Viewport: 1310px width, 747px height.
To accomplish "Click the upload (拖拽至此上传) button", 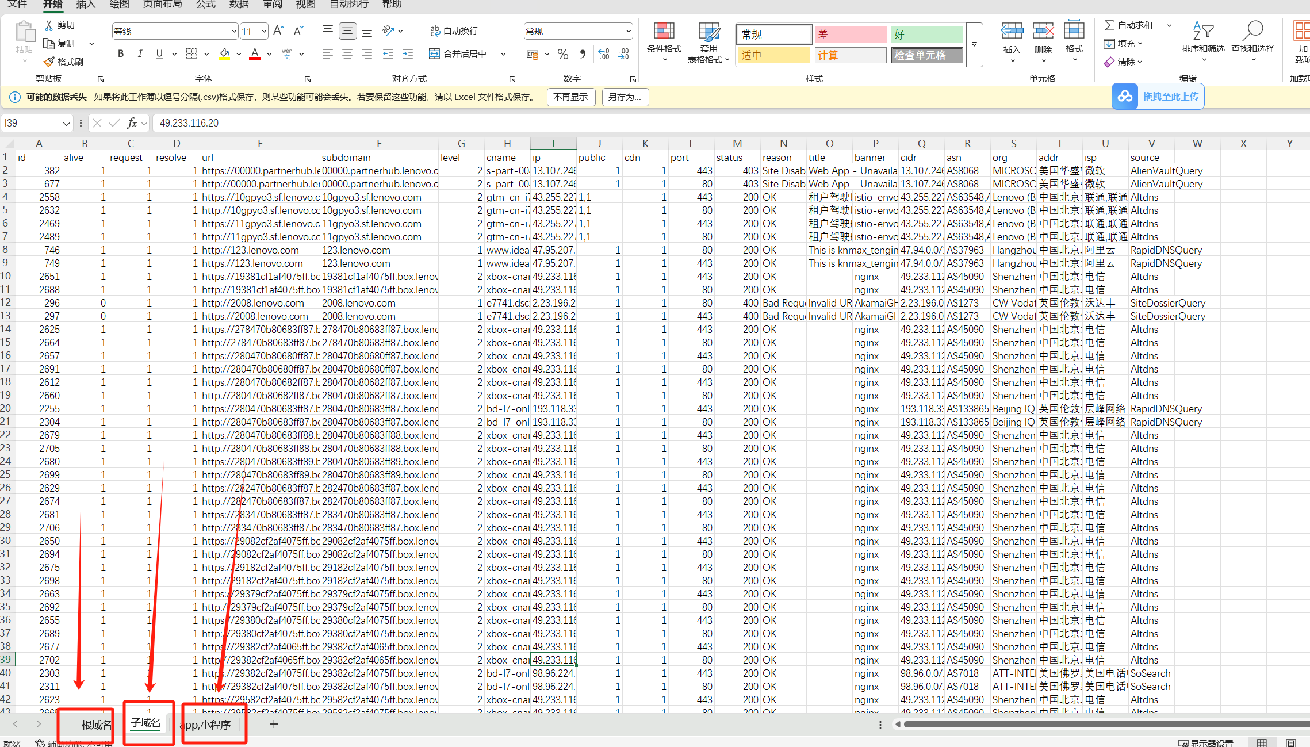I will [1158, 97].
